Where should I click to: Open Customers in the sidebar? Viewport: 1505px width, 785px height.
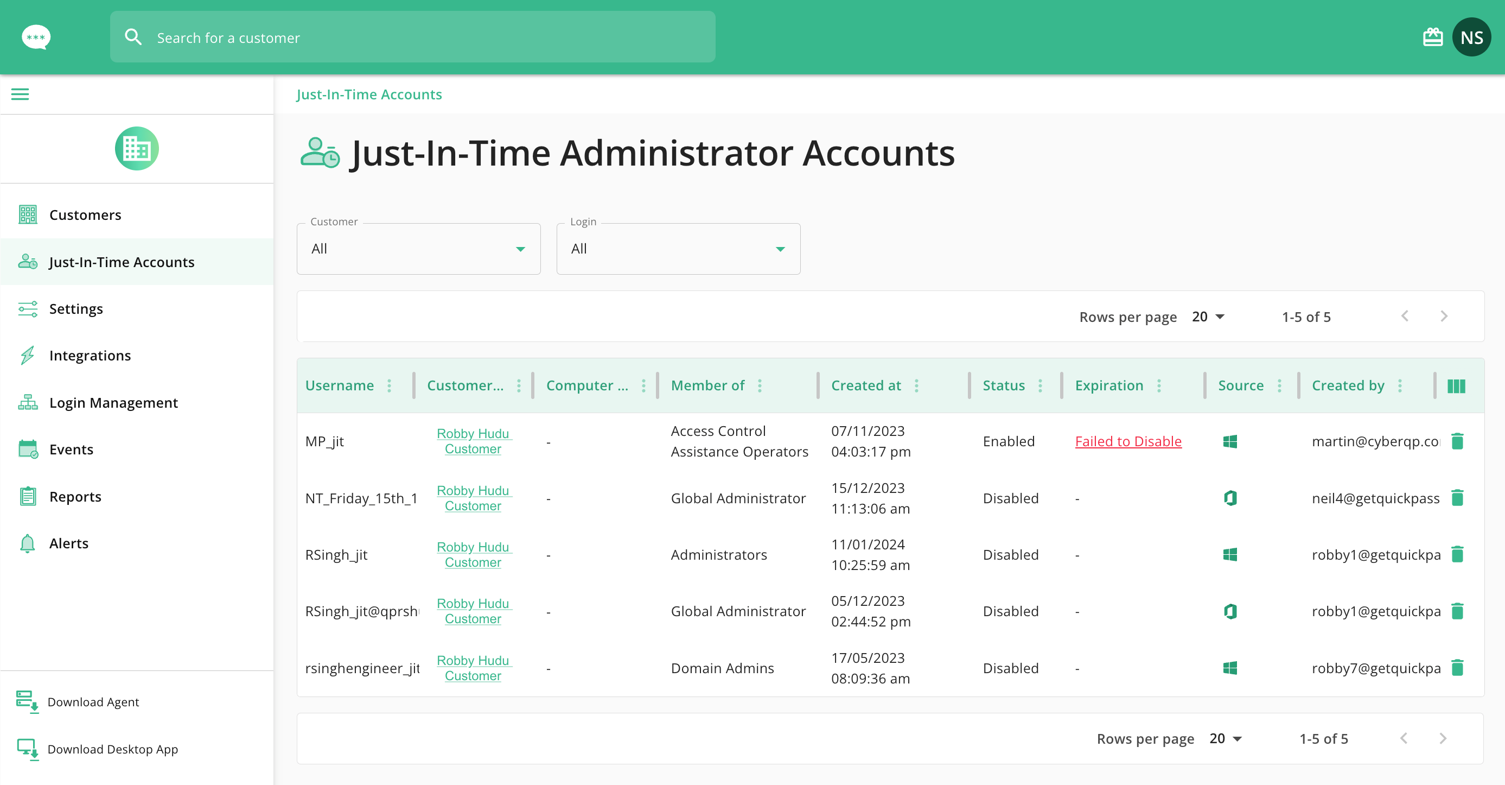tap(137, 215)
